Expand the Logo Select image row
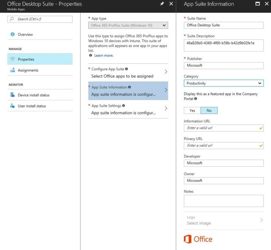271x250 pixels. tap(223, 220)
